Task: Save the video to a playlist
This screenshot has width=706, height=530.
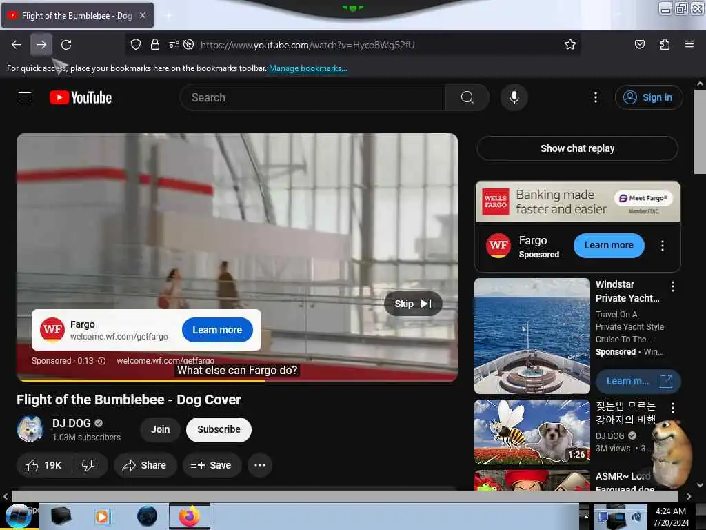Action: coord(212,465)
